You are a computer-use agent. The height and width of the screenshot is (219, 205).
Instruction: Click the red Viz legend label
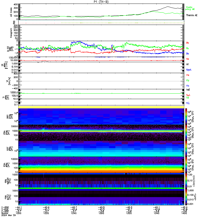(188, 75)
